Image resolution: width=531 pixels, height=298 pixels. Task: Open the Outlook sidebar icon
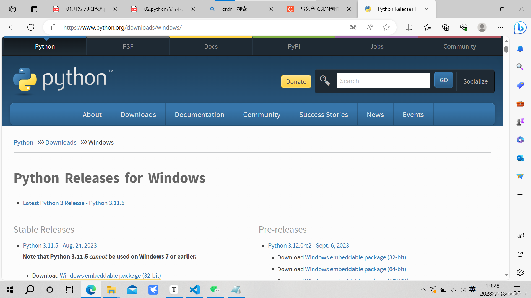(520, 158)
